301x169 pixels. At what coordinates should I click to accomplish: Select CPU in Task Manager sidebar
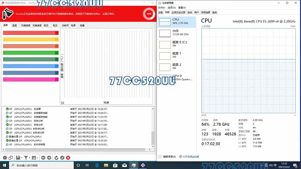tap(177, 22)
